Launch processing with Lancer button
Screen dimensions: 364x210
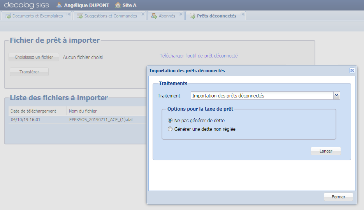coord(326,151)
